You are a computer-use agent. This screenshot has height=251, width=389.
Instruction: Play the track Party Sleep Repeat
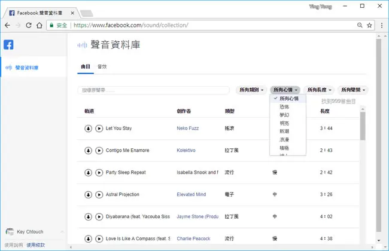coord(99,173)
